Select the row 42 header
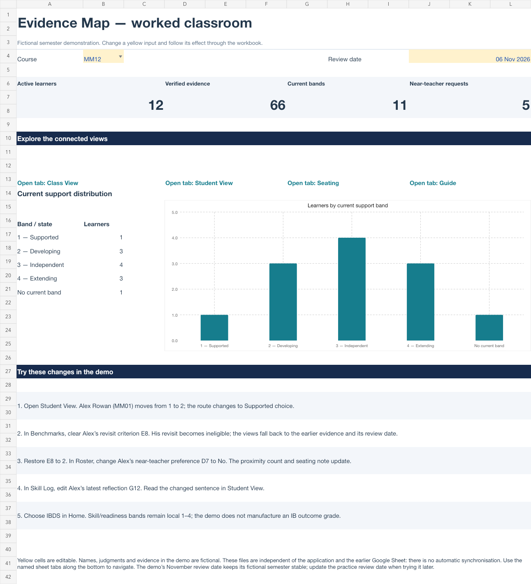Viewport: 531px width, 584px height. (8, 577)
